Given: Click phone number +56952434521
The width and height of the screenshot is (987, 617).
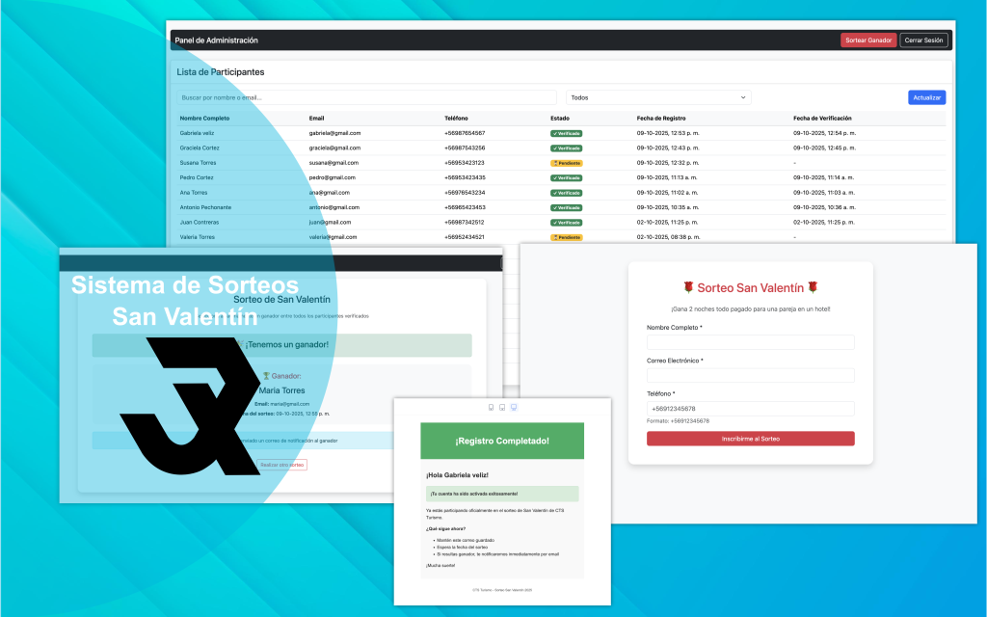Looking at the screenshot, I should point(465,237).
